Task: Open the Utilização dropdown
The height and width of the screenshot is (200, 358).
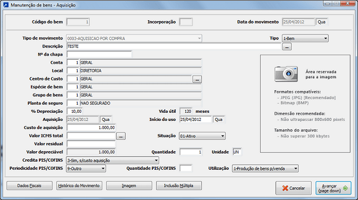Action: (x=265, y=169)
